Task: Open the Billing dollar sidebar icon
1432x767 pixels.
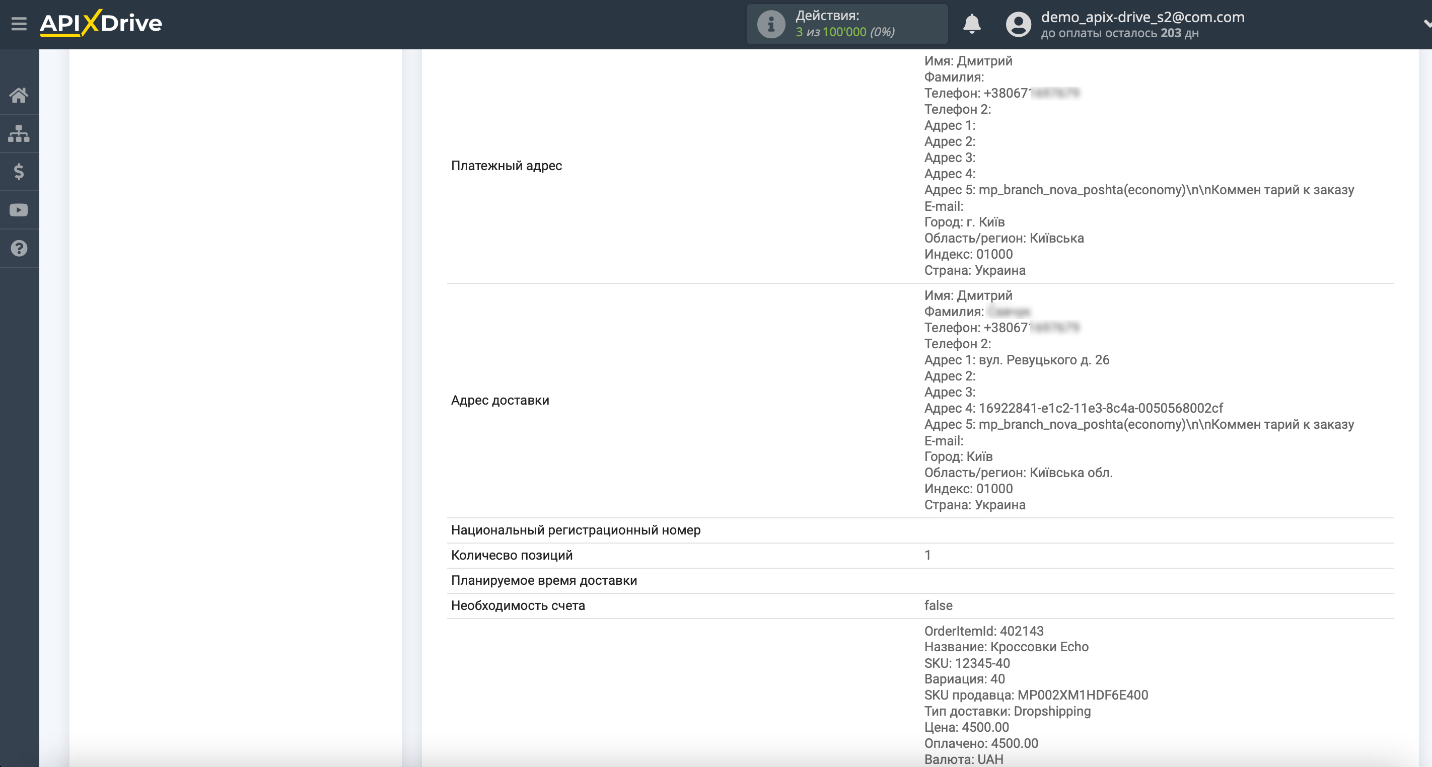Action: pyautogui.click(x=19, y=172)
